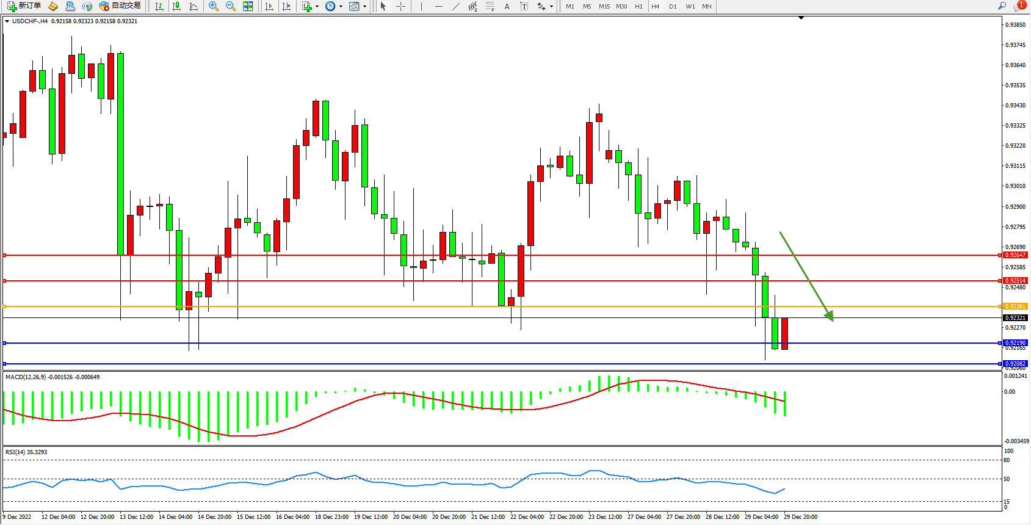This screenshot has width=1031, height=525.
Task: Switch to line chart mode
Action: pos(194,6)
